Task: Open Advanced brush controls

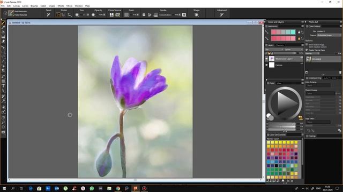Action: pos(222,15)
